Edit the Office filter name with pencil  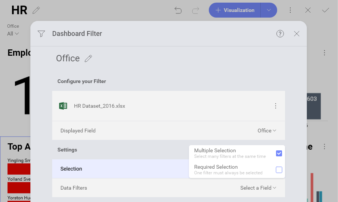88,58
